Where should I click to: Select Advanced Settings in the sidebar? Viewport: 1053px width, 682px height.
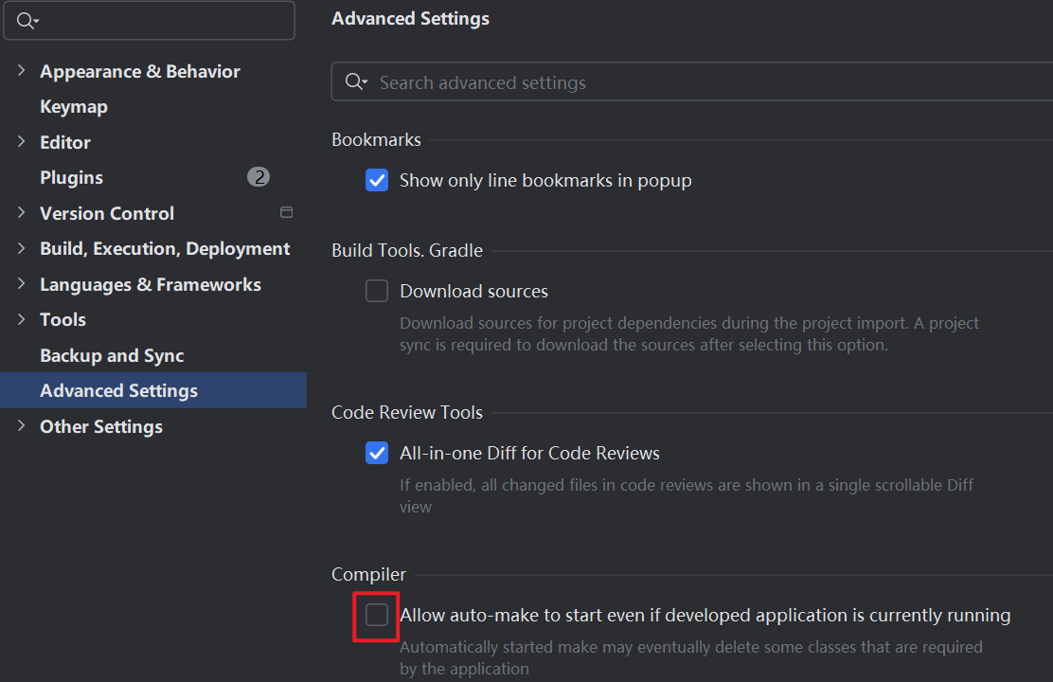pos(118,391)
